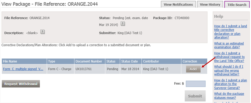Open the Form_C_multiple signed file link
This screenshot has height=103, width=251.
tap(23, 69)
